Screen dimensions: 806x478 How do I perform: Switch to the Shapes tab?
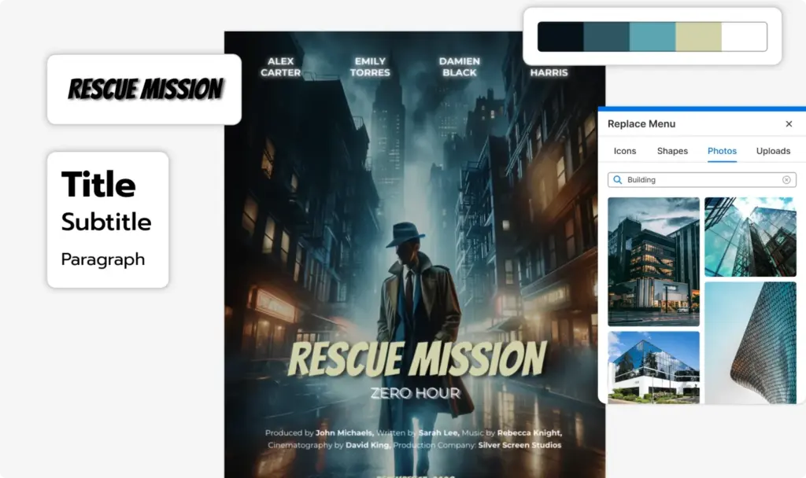pos(672,151)
